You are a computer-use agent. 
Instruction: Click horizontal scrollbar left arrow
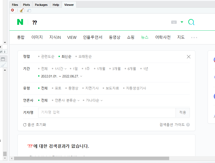[12, 159]
